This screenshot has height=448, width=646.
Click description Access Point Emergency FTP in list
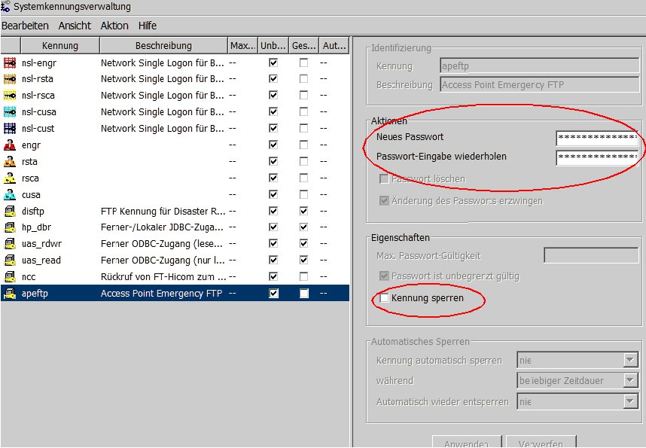coord(161,293)
